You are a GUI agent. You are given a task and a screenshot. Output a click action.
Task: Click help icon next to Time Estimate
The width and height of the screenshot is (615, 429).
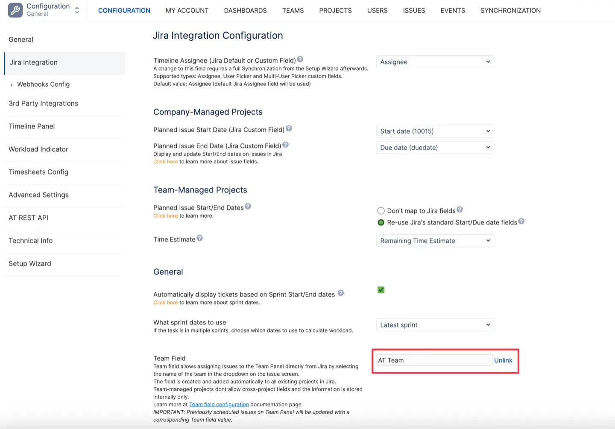coord(199,238)
